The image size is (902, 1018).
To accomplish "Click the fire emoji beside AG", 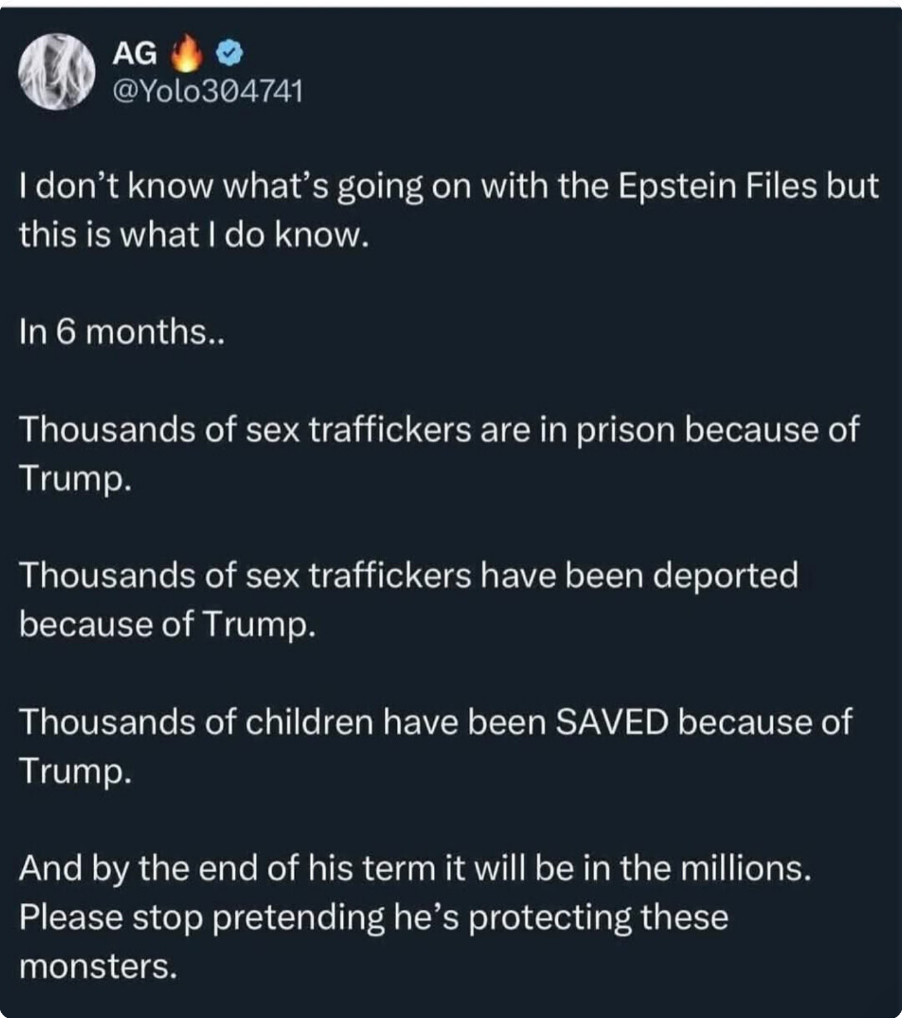I will (x=188, y=53).
